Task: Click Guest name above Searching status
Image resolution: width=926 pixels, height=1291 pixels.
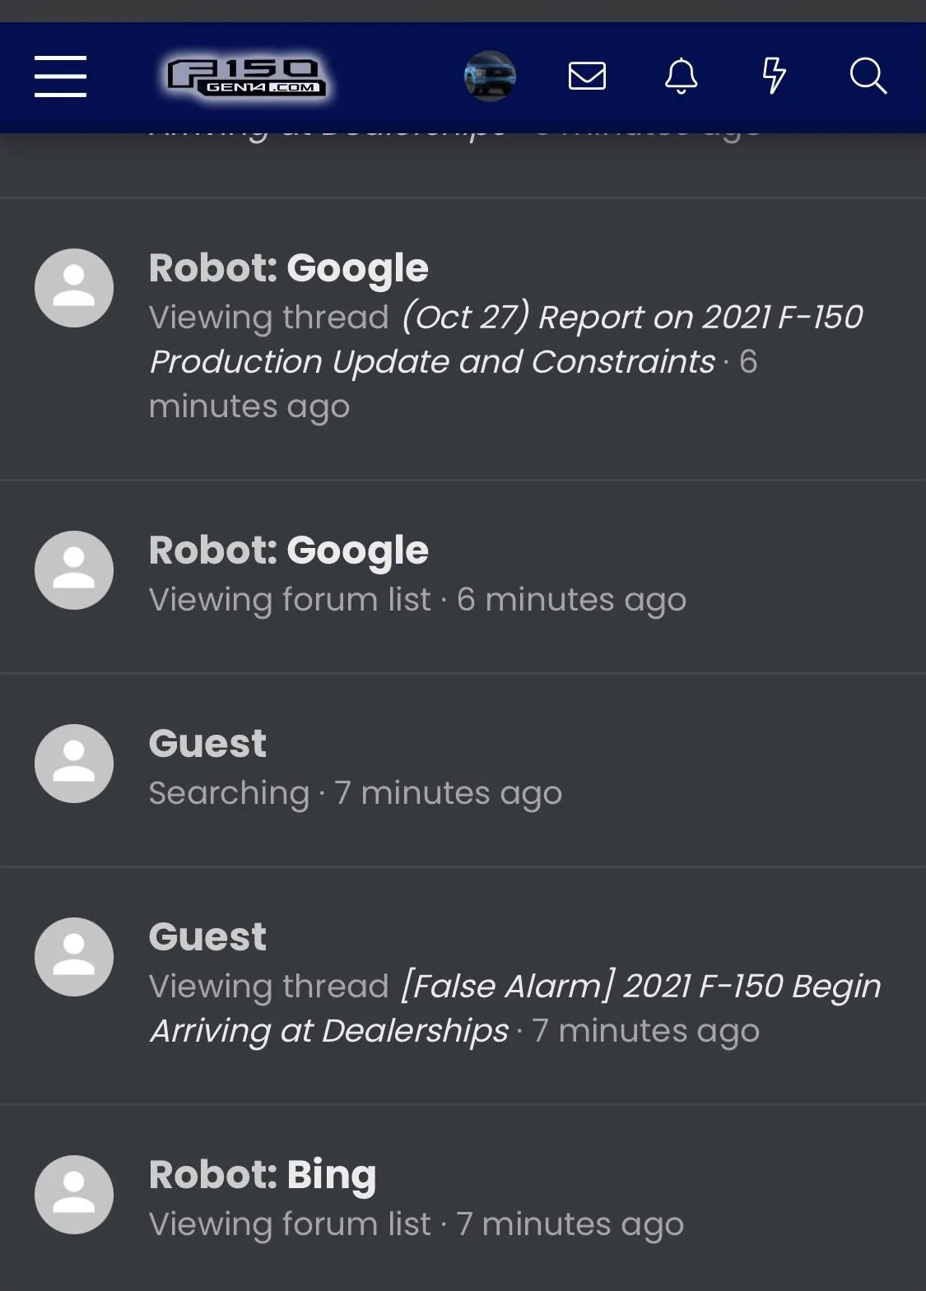Action: [207, 744]
